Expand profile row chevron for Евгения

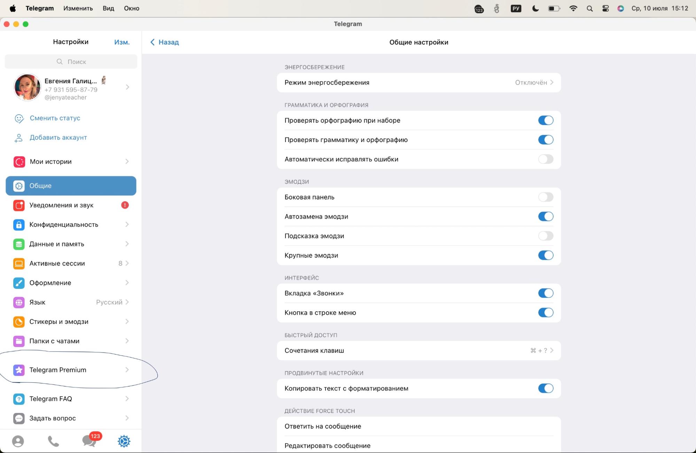point(127,87)
